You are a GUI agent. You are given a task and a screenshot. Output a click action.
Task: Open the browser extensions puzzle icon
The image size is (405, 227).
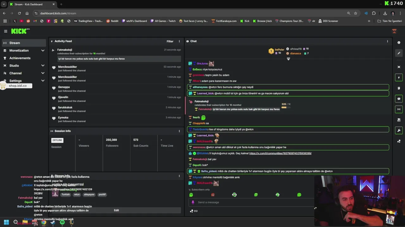click(374, 13)
